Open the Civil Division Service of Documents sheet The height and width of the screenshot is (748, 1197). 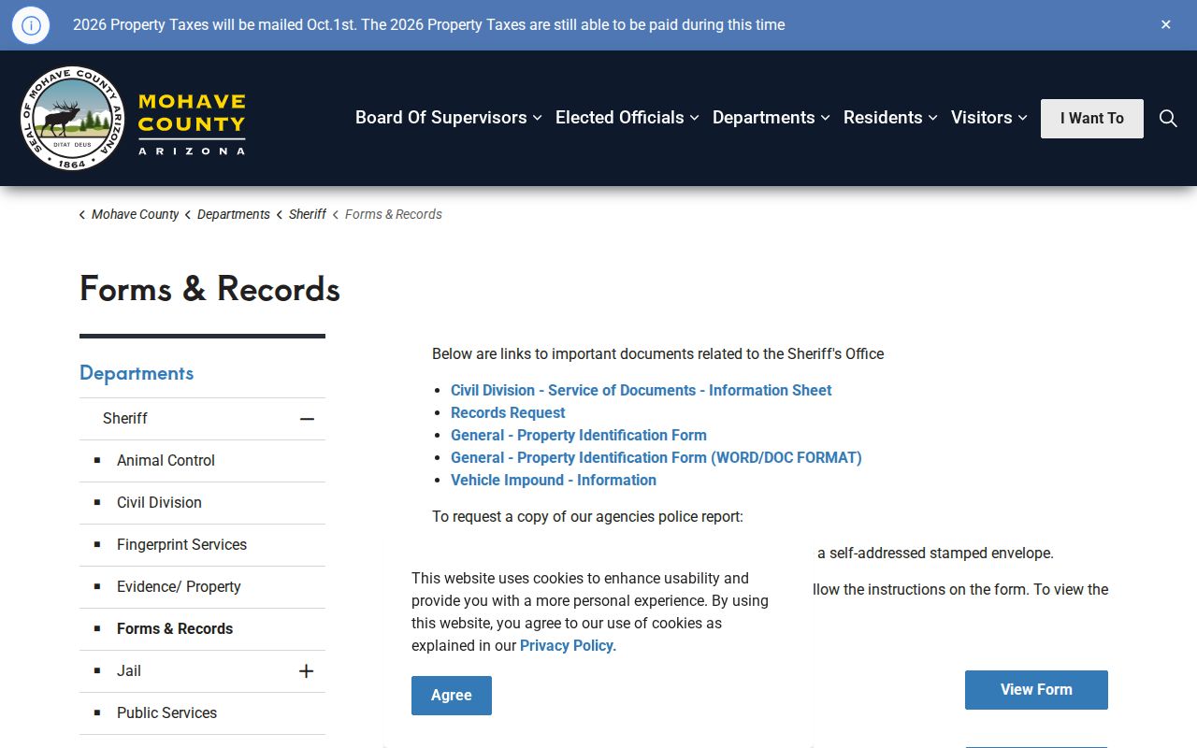641,390
